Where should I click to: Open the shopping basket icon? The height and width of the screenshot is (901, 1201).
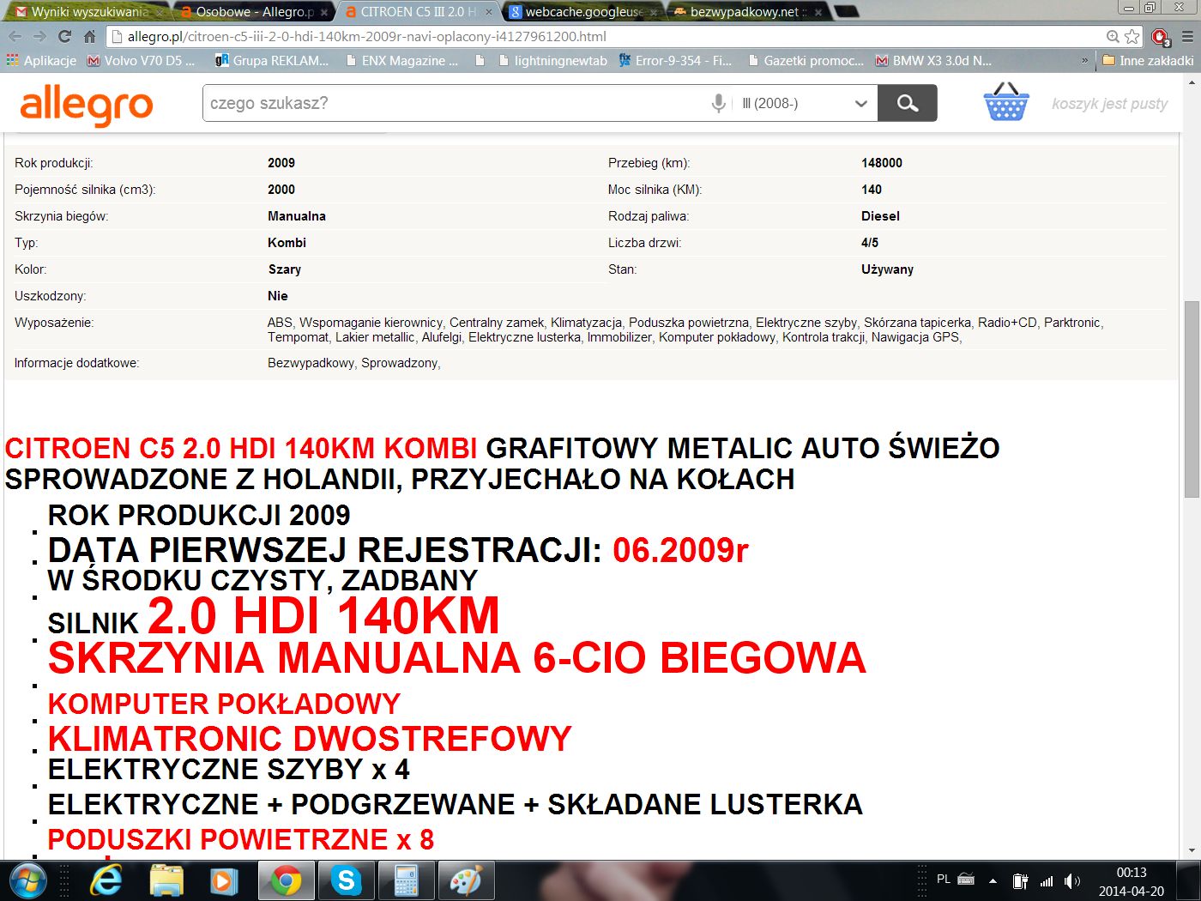click(x=1005, y=102)
